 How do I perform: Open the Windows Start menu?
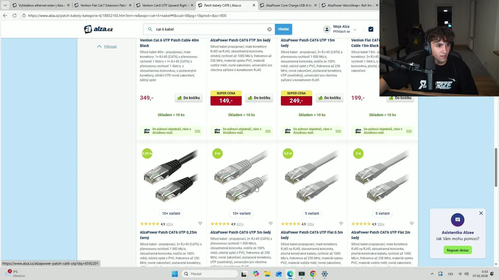175,274
